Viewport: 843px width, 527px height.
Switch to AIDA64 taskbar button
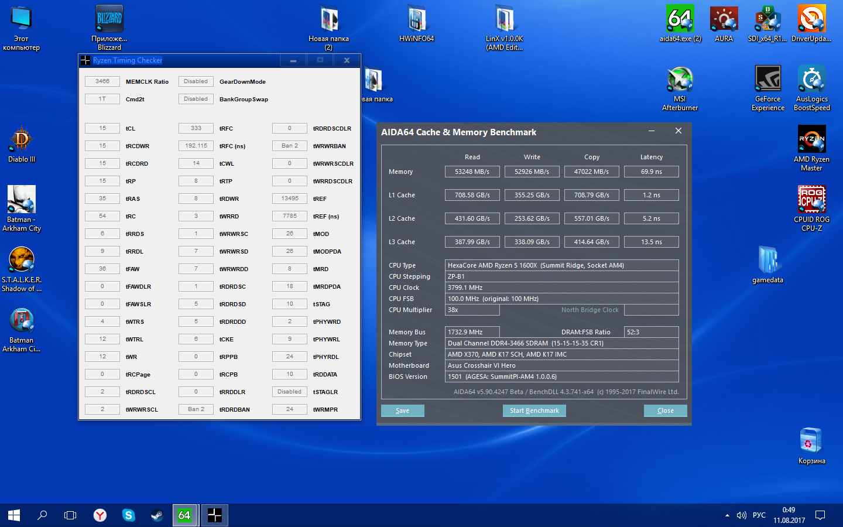tap(185, 515)
